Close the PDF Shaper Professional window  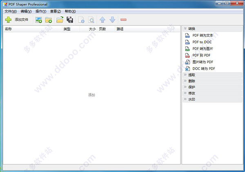click(x=237, y=3)
